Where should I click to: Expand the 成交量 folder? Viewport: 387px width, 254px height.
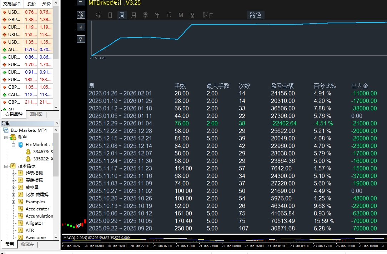pos(13,188)
